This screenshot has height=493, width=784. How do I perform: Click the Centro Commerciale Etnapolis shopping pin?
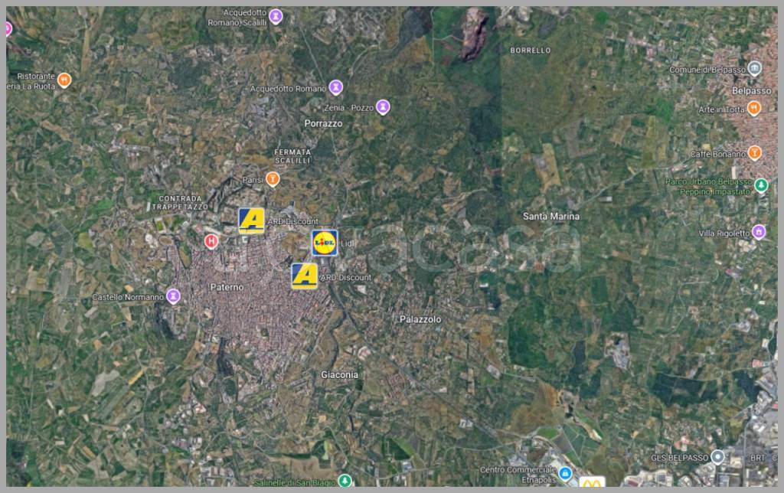565,474
